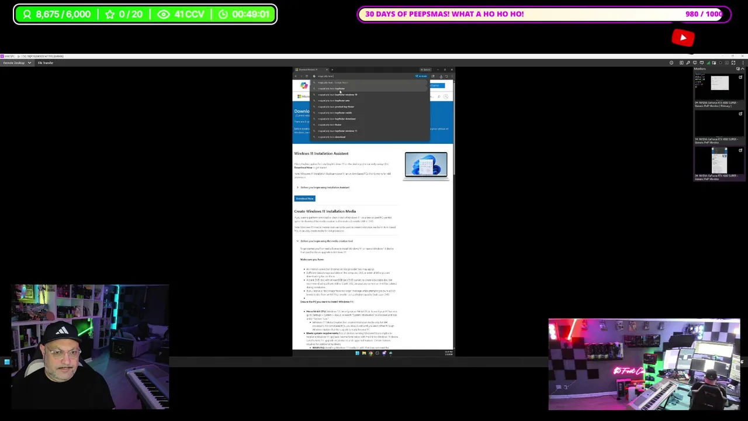748x421 pixels.
Task: Click the circular power icon in the toolbar
Action: pyautogui.click(x=671, y=63)
